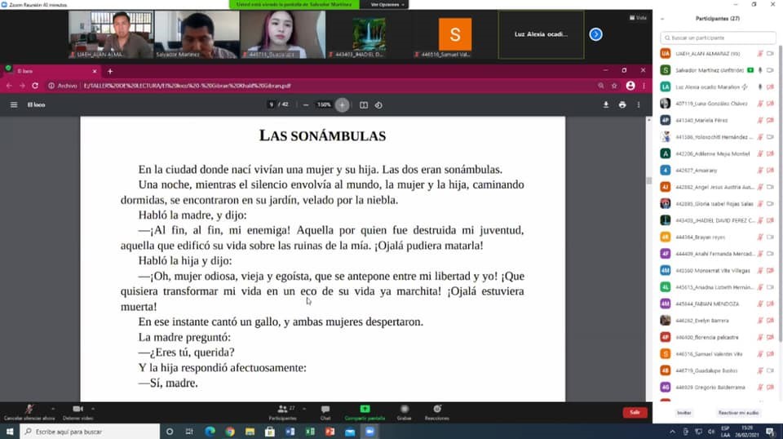Open Participantes panel from Zoom toolbar

click(283, 413)
